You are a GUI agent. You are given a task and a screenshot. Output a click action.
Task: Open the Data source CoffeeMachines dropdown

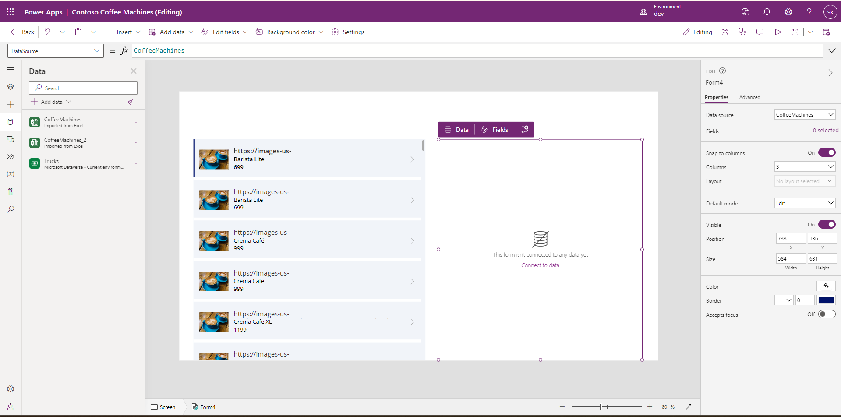(805, 115)
